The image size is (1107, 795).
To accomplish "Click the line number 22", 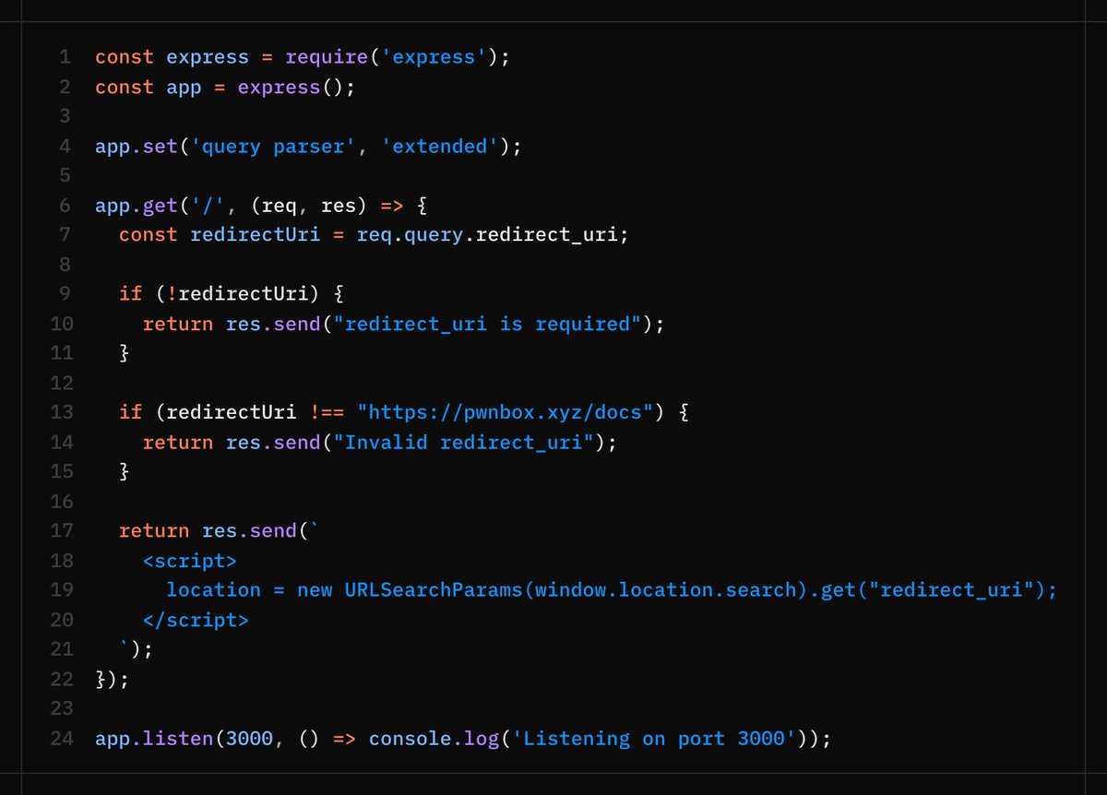I will [x=61, y=679].
